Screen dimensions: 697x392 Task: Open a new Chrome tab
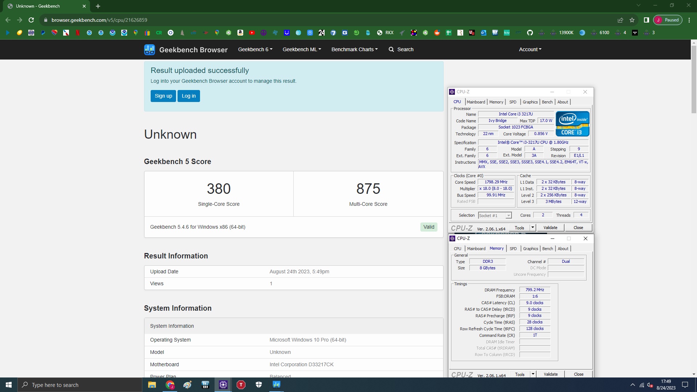tap(98, 6)
